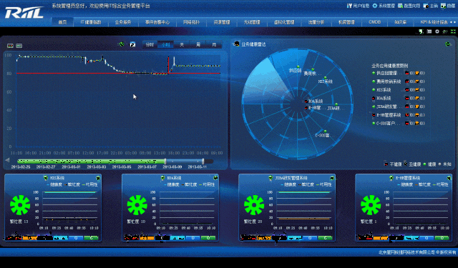The image size is (458, 268).
Task: Select the BOA系统 red node on radar
Action: (x=306, y=101)
